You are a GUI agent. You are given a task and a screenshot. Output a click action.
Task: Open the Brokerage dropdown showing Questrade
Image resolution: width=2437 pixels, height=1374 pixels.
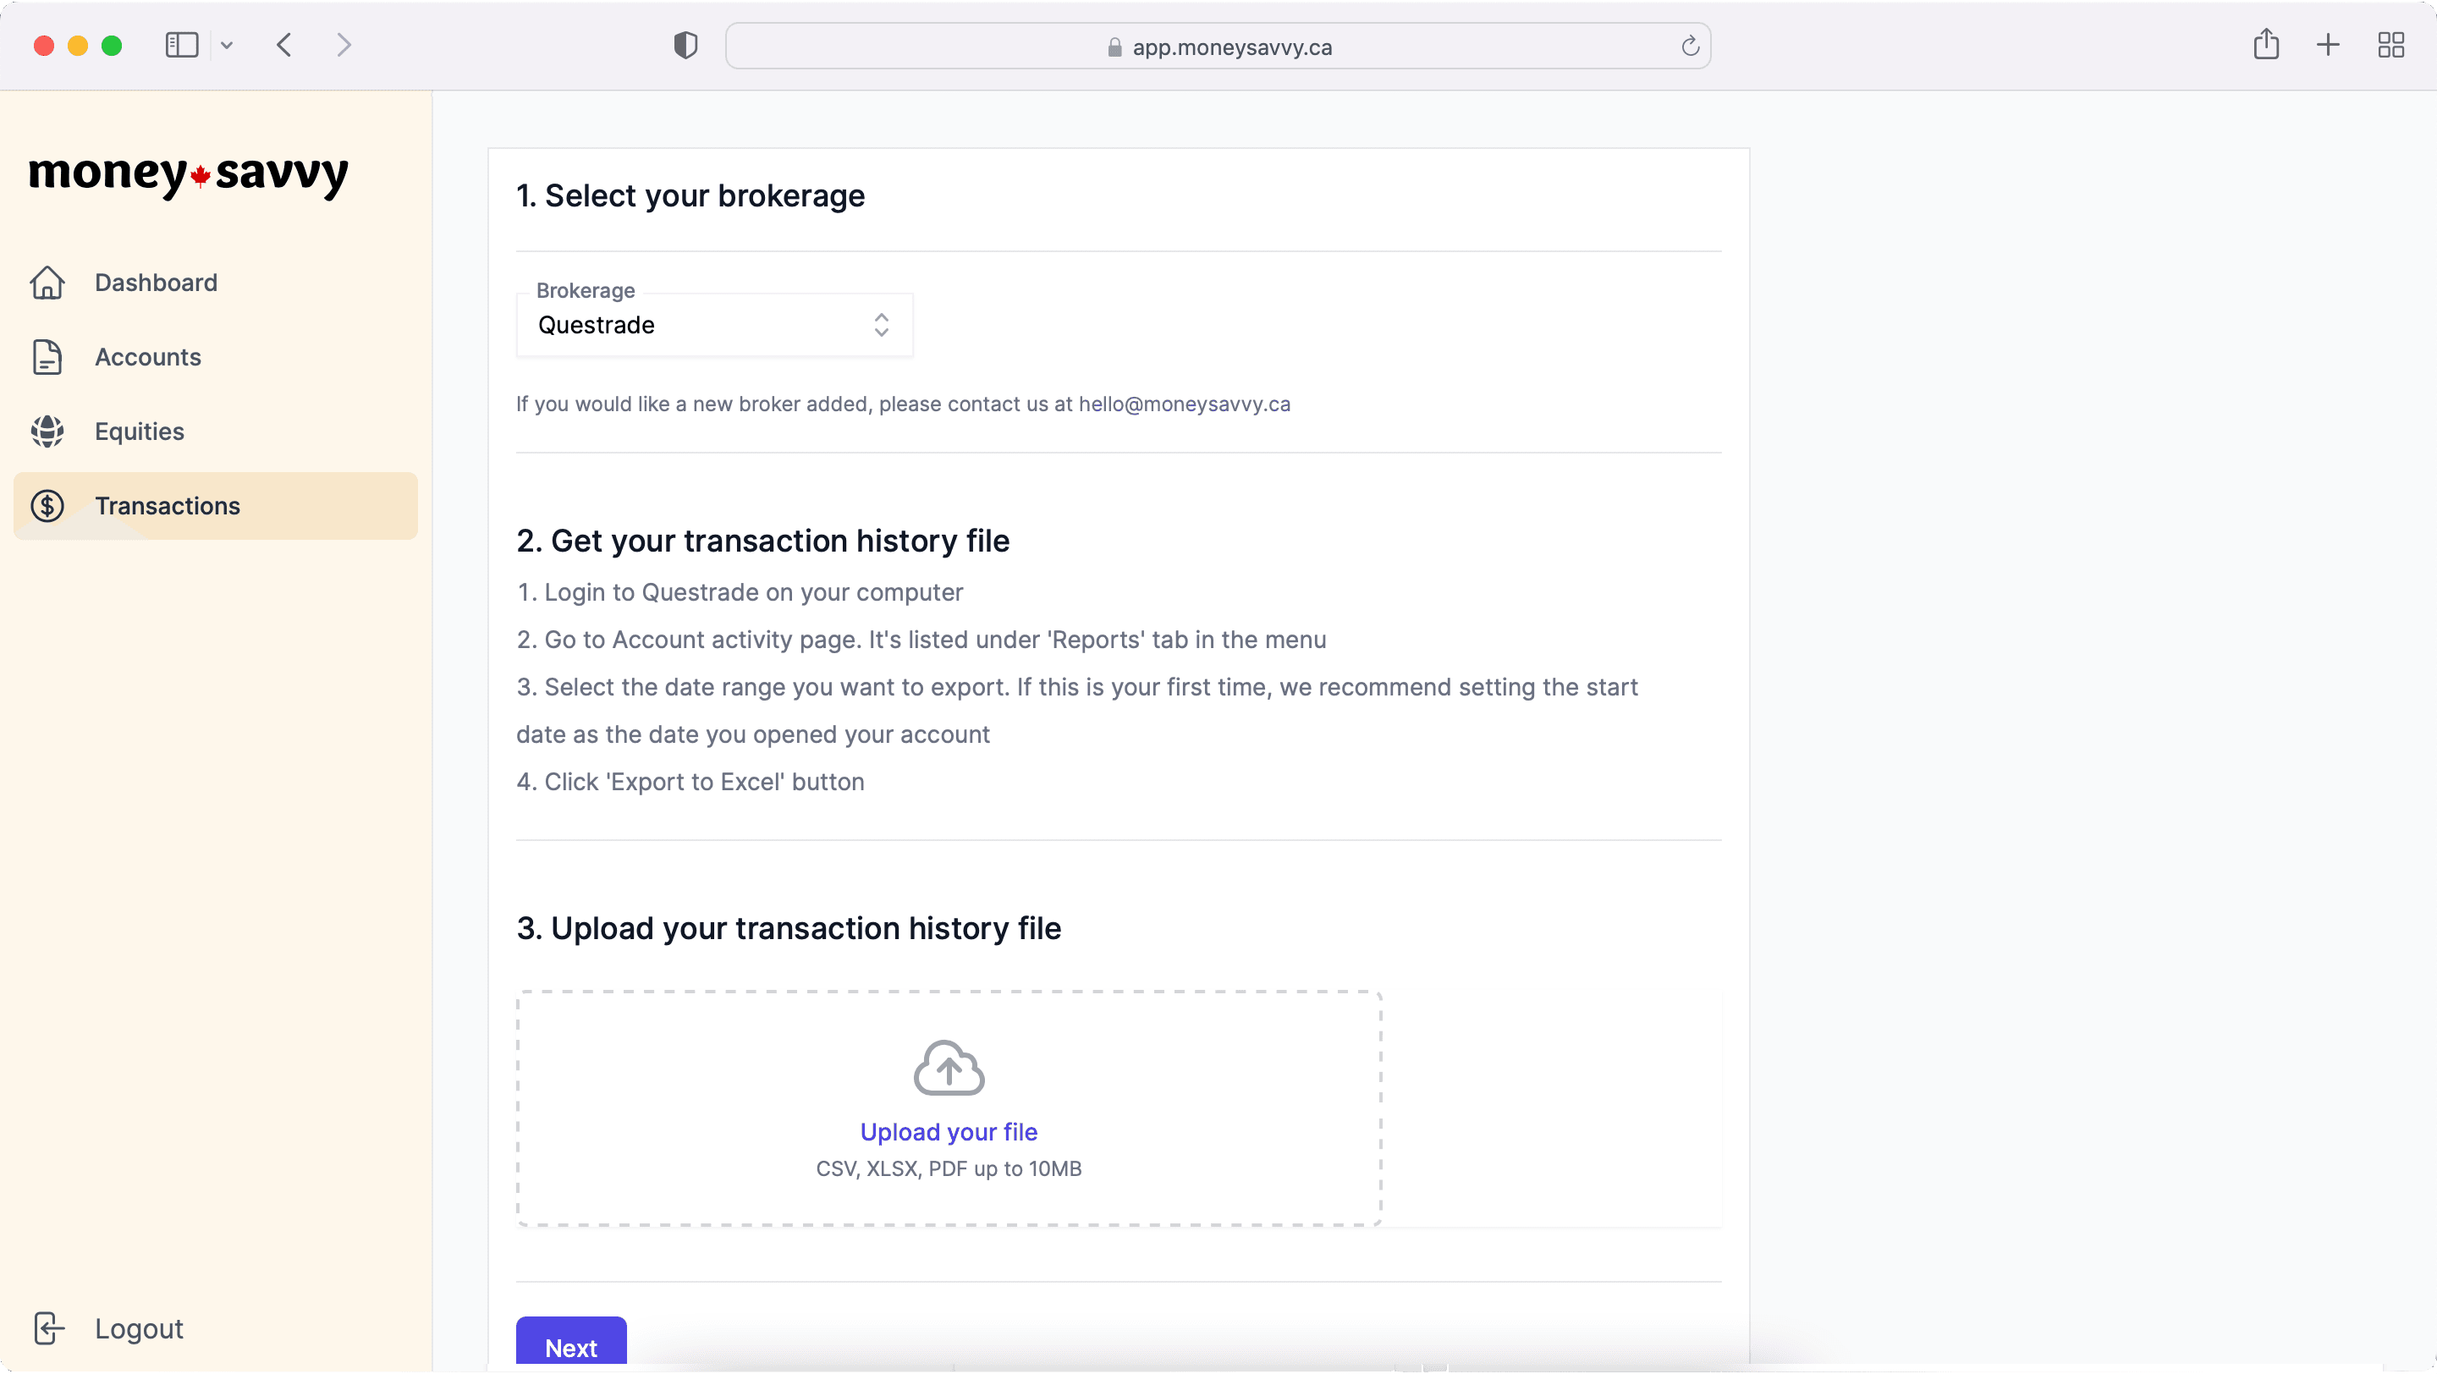tap(714, 325)
